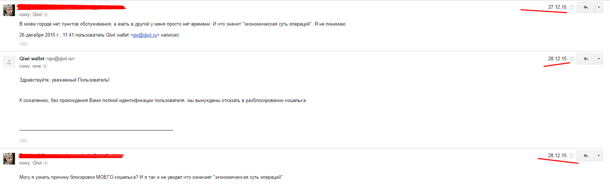Reply to the bottom message about "МОЕГО кошелька"

click(x=586, y=156)
